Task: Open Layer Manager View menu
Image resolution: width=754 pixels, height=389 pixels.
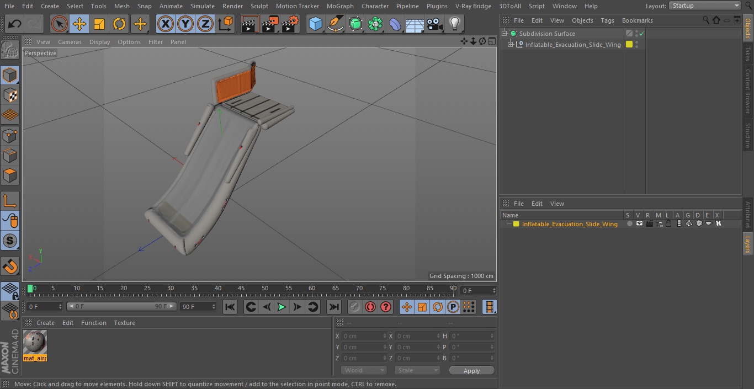Action: pyautogui.click(x=557, y=204)
